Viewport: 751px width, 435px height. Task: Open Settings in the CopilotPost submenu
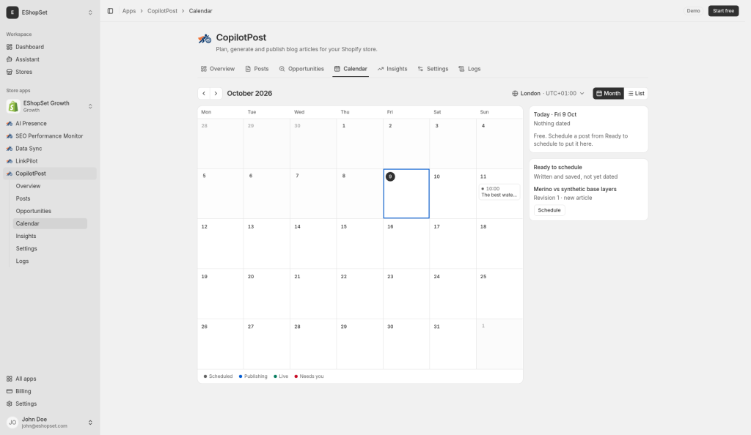coord(50,248)
